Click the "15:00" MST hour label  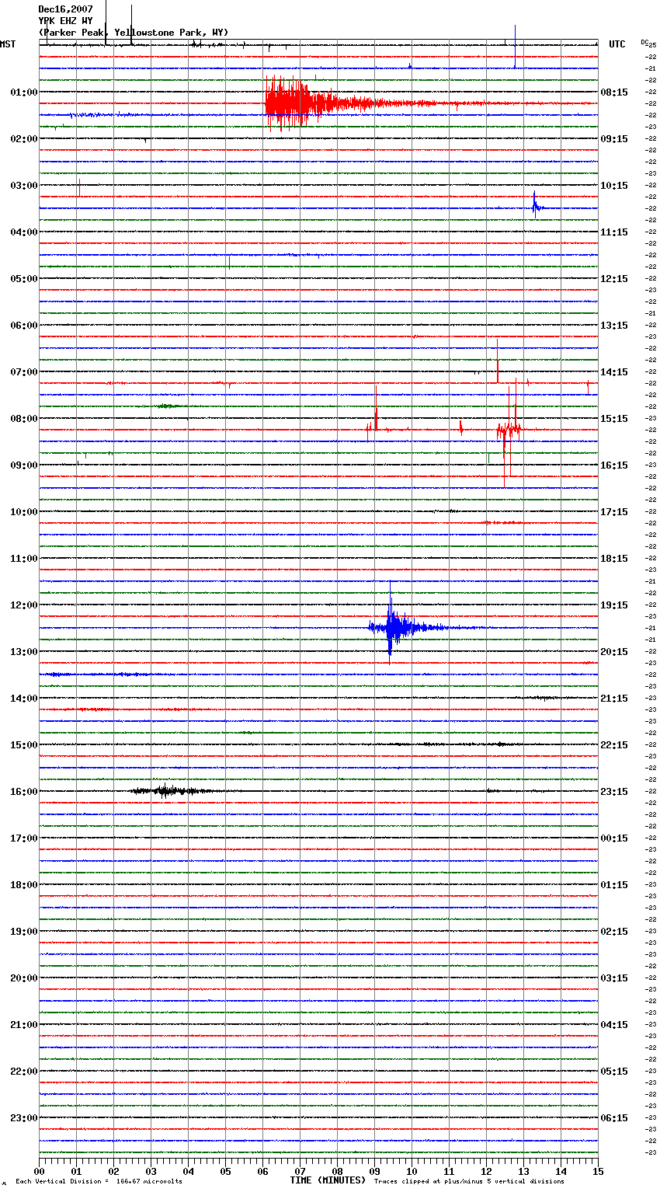click(24, 745)
